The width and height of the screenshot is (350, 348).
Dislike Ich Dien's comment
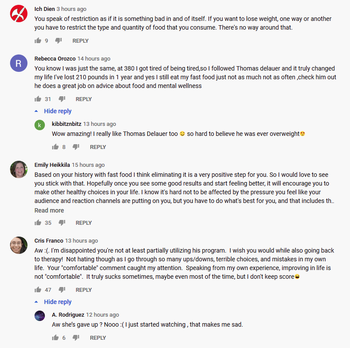pyautogui.click(x=58, y=41)
